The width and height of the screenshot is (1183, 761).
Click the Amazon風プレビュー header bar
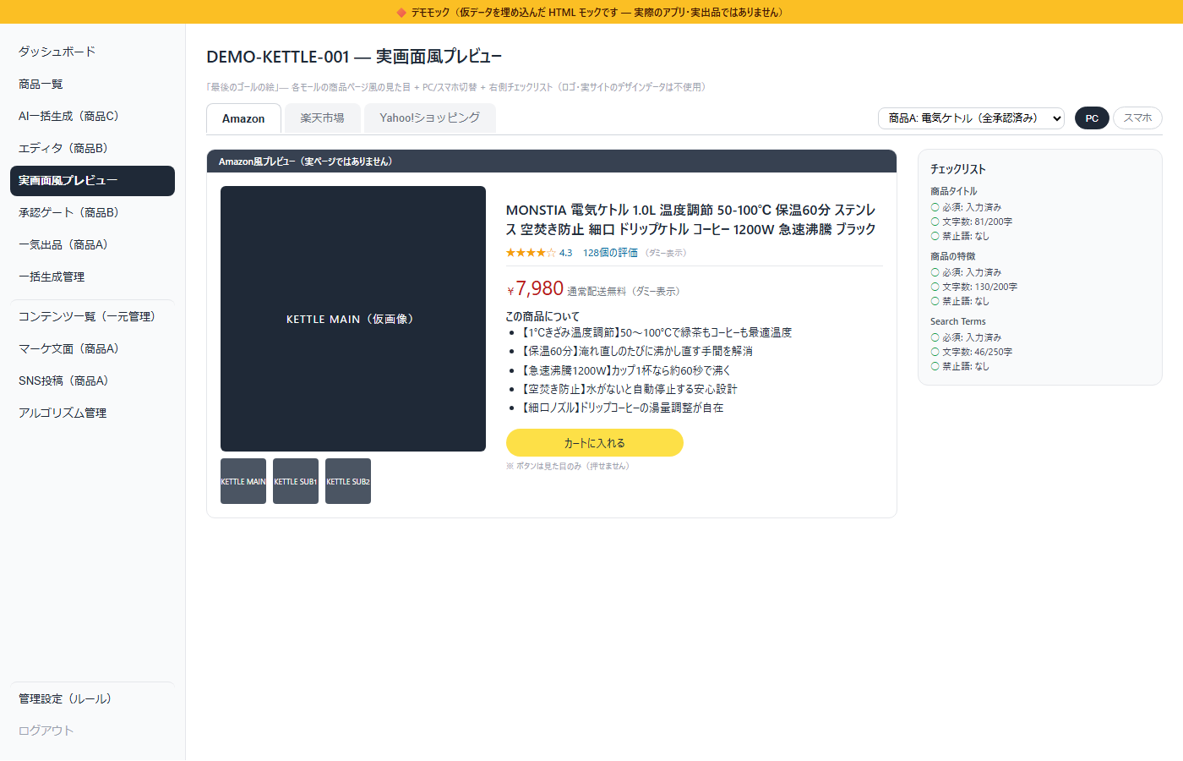(552, 162)
